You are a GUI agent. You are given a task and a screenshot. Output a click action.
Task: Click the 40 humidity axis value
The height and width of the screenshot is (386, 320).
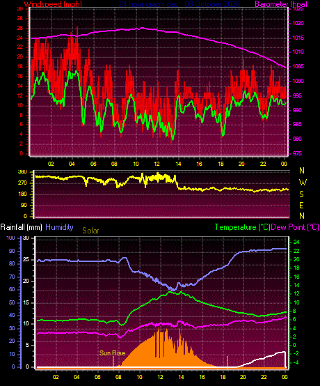tap(12, 316)
